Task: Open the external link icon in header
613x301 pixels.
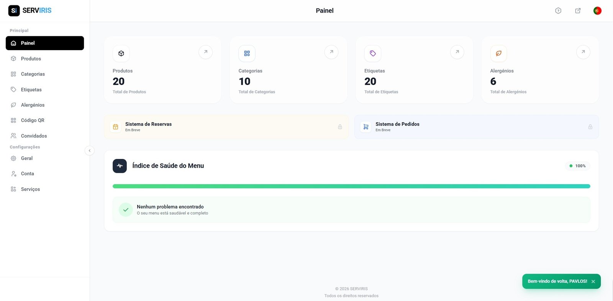Action: tap(578, 11)
